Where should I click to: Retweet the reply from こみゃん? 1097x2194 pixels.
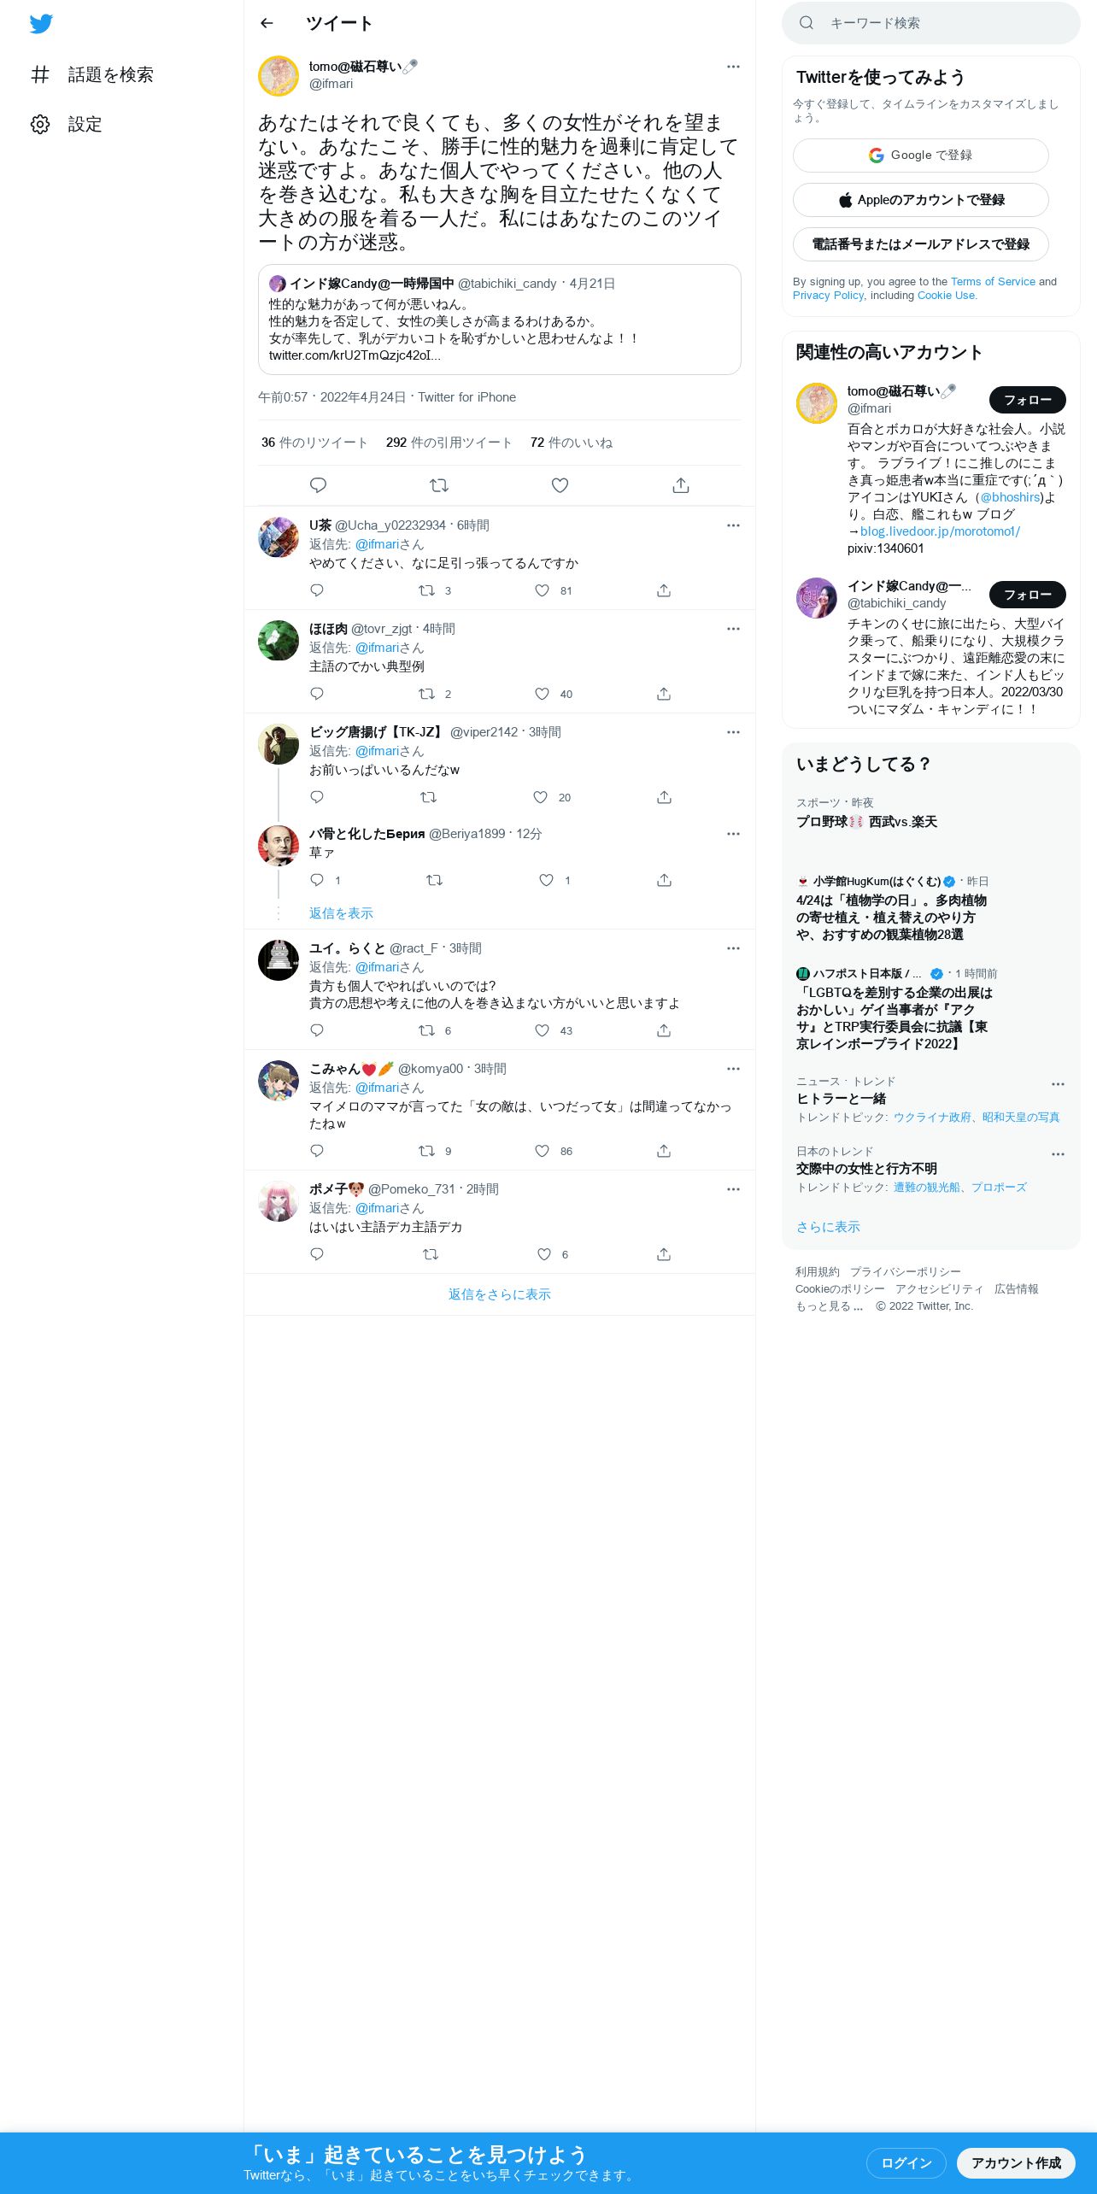tap(426, 1151)
